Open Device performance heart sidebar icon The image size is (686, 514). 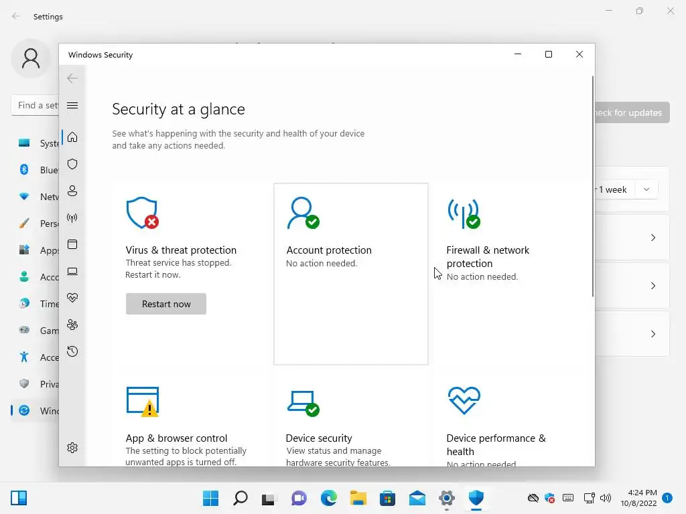tap(72, 298)
